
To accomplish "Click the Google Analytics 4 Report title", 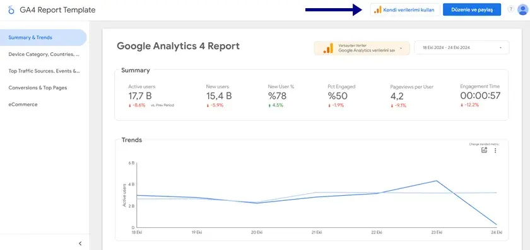I will pyautogui.click(x=178, y=46).
